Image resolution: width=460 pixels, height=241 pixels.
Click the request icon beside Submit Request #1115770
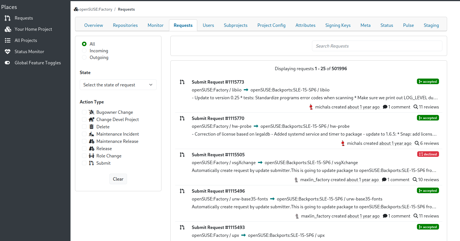[x=182, y=118]
